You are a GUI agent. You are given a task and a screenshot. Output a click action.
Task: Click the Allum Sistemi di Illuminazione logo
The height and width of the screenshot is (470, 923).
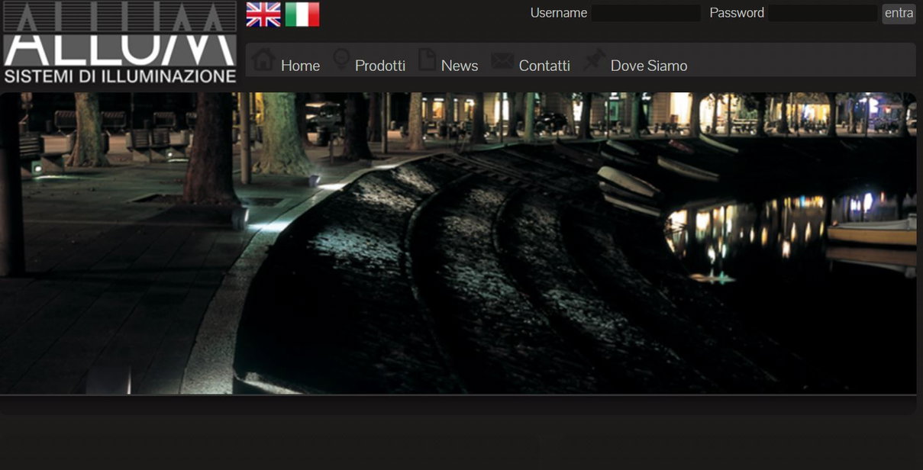[120, 43]
